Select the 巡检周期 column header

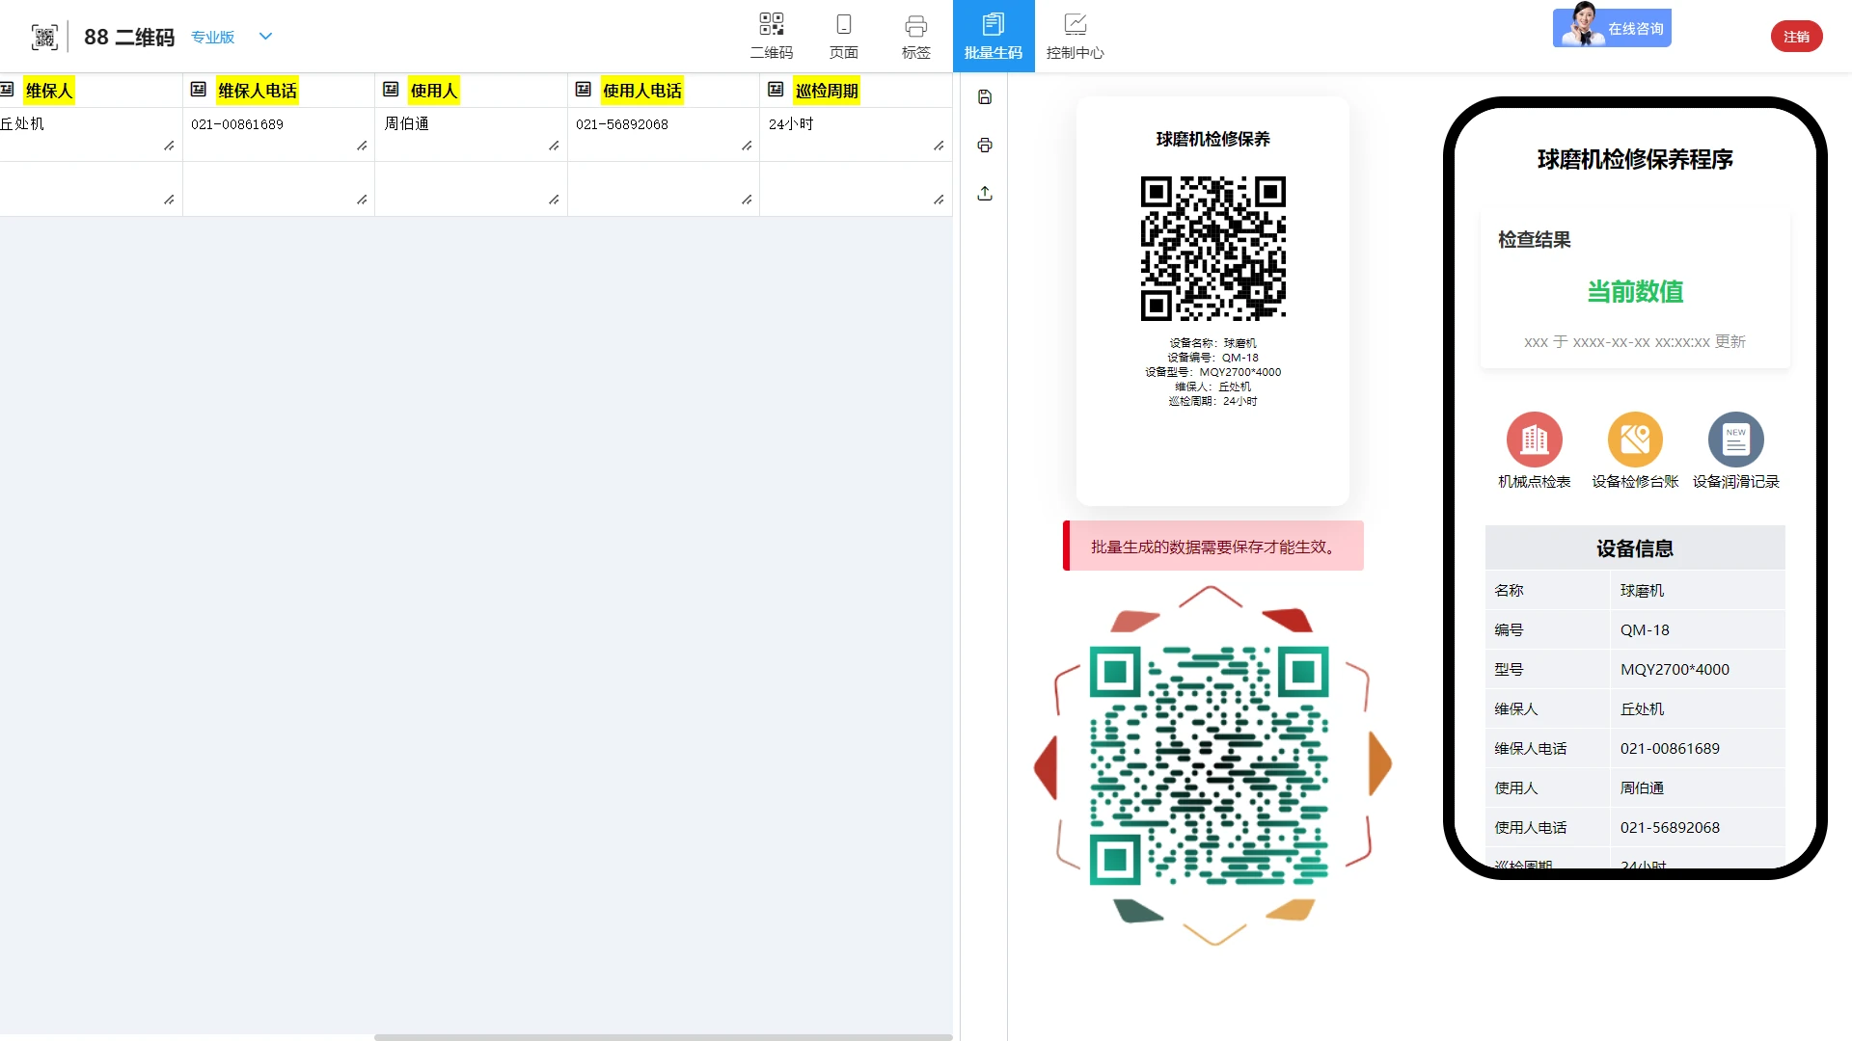coord(827,91)
